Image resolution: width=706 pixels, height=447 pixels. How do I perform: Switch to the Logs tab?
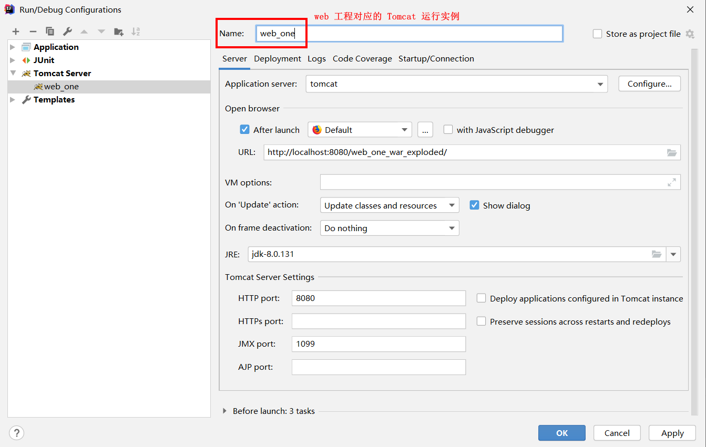tap(317, 59)
